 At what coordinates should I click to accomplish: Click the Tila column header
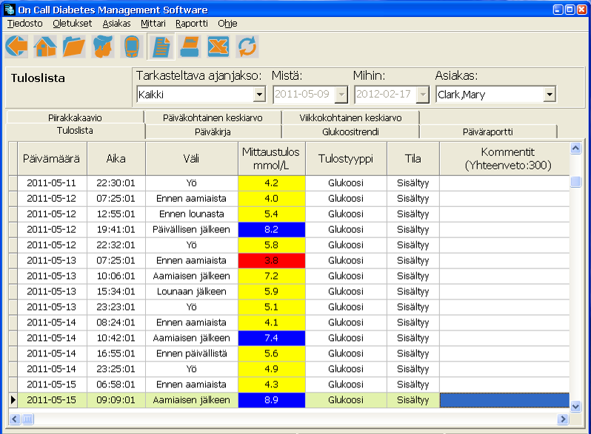coord(413,159)
